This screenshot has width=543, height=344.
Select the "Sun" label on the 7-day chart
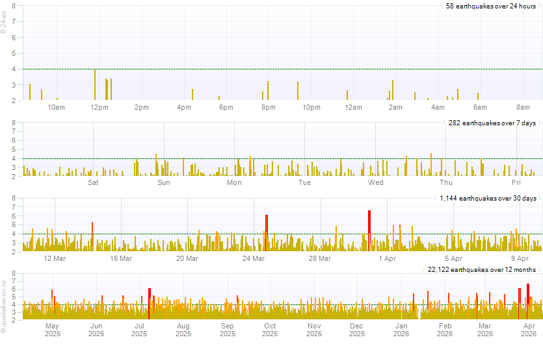[x=164, y=183]
